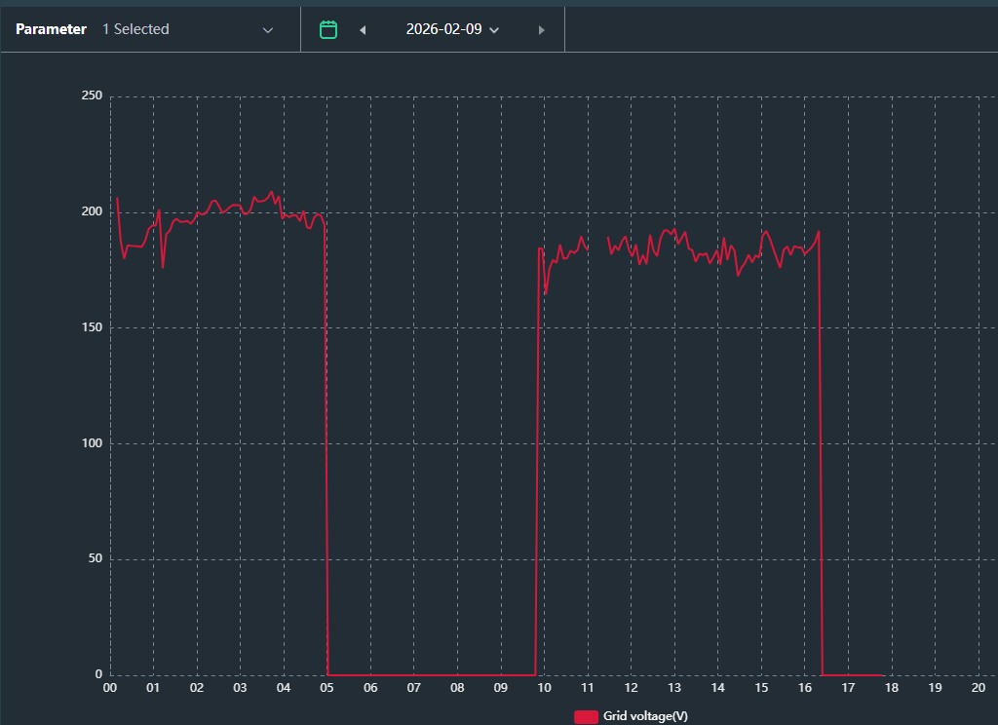Toggle Grid voltage series via red legend swatch
The width and height of the screenshot is (998, 725).
586,716
